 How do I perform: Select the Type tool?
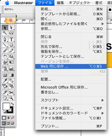pyautogui.click(x=11, y=39)
